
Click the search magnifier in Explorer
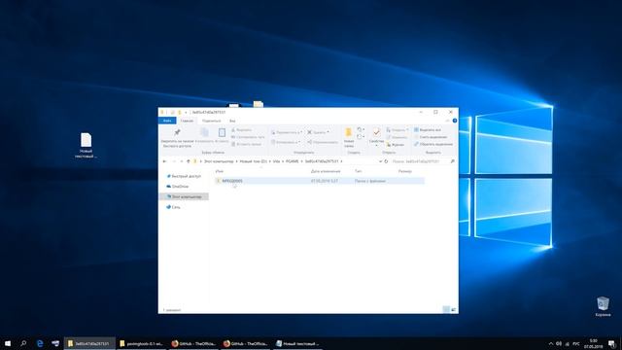452,161
